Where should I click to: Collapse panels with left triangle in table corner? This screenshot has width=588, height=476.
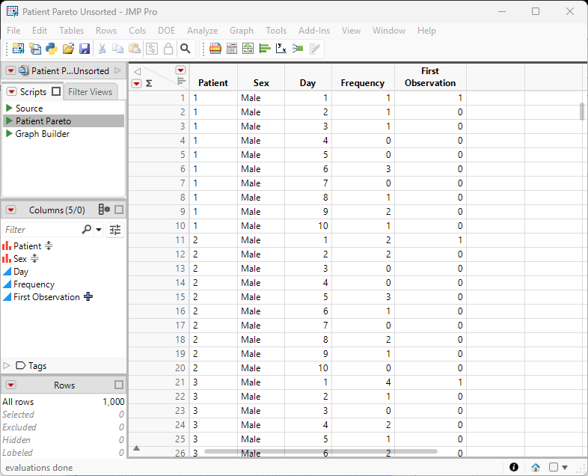137,71
